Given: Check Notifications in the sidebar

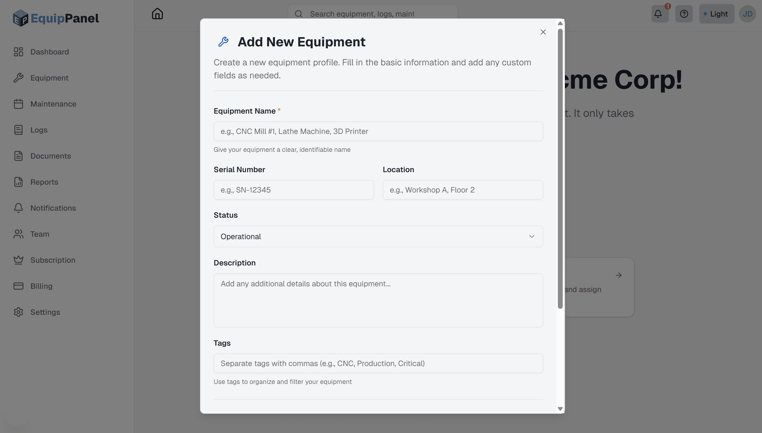Looking at the screenshot, I should pyautogui.click(x=53, y=208).
